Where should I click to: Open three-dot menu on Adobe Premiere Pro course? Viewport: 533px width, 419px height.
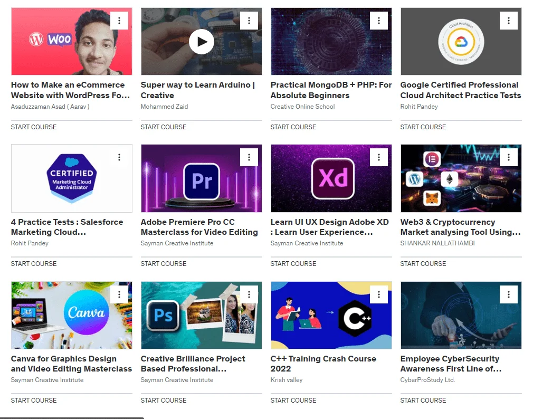click(x=249, y=157)
